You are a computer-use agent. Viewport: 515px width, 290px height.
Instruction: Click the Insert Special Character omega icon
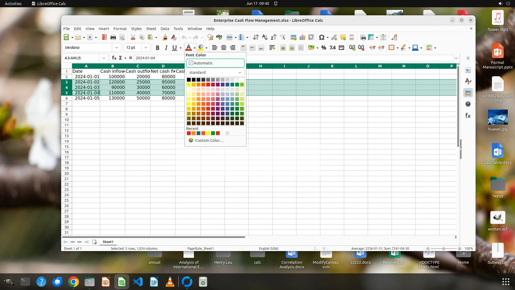[x=322, y=37]
